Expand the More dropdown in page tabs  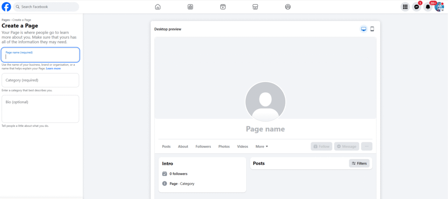tap(262, 147)
